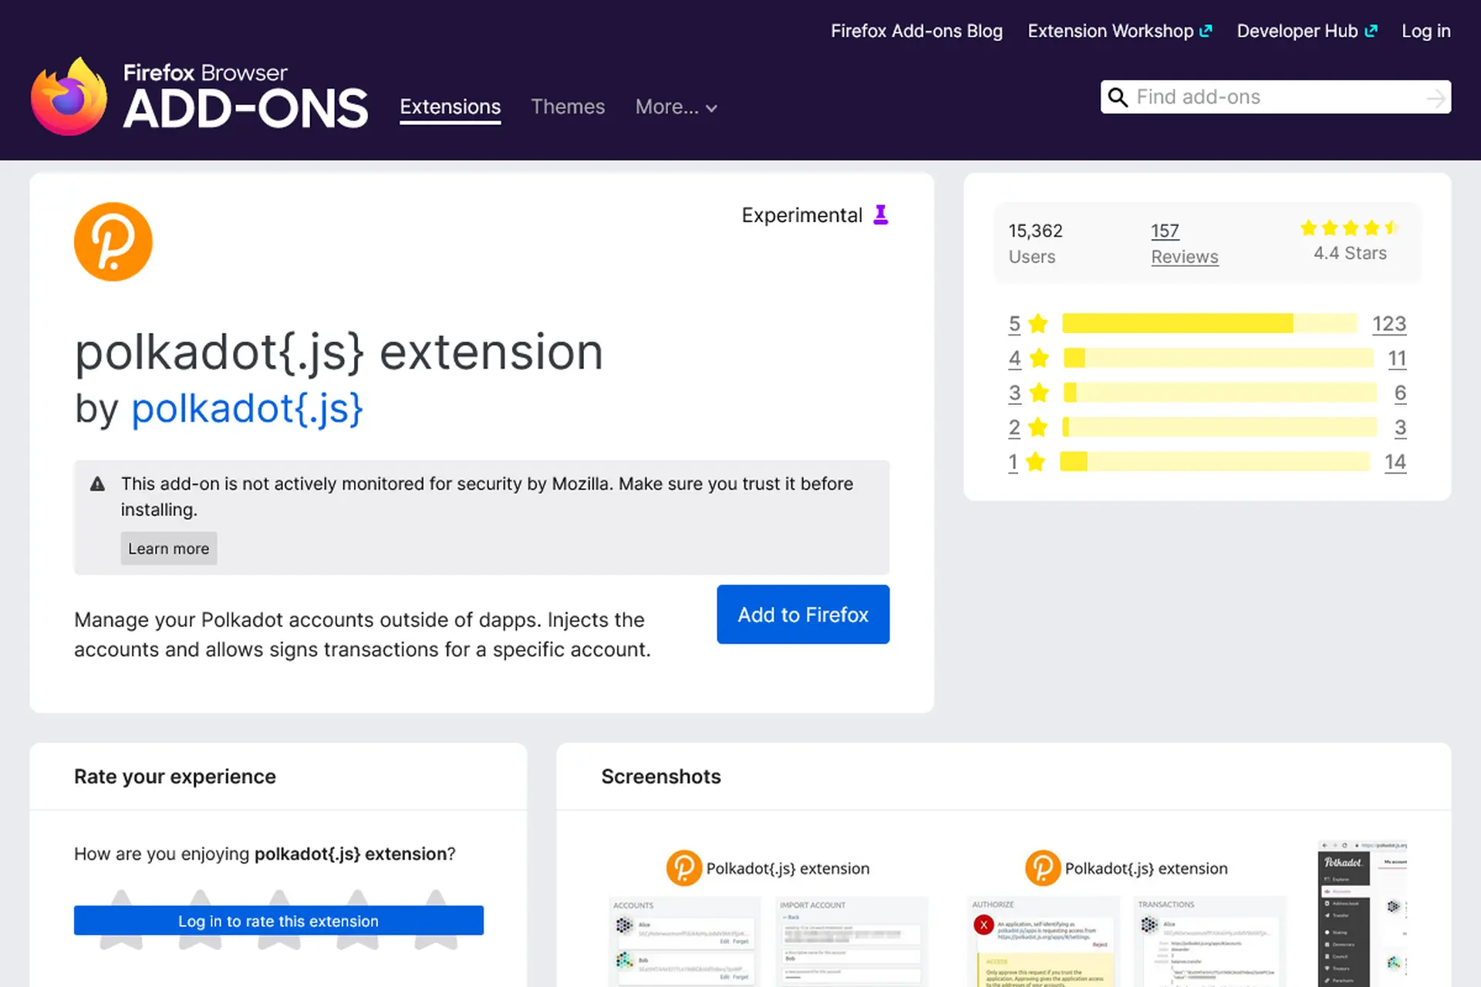Click Extension Workshop external link icon
Image resolution: width=1481 pixels, height=987 pixels.
[x=1206, y=31]
